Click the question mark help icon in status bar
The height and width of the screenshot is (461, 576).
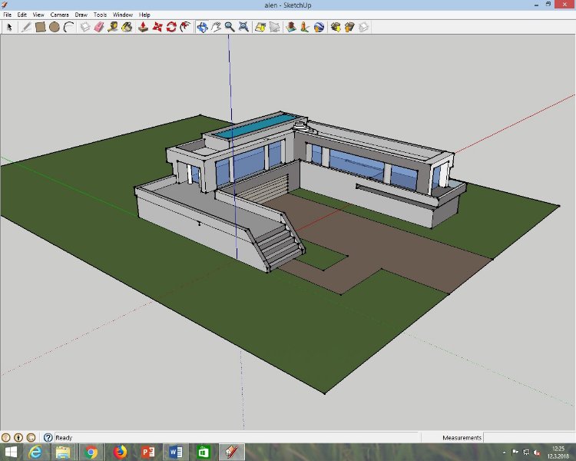[x=48, y=437]
